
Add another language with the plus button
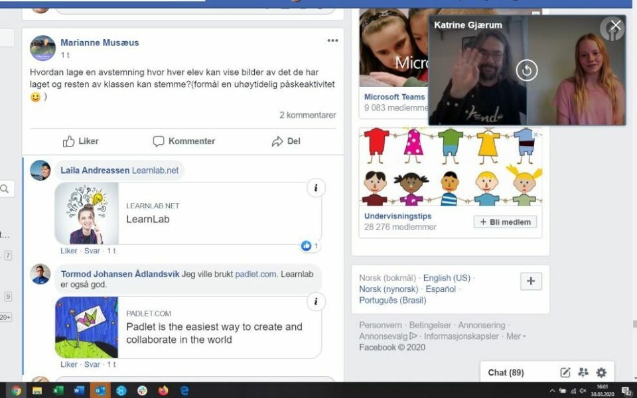point(531,281)
